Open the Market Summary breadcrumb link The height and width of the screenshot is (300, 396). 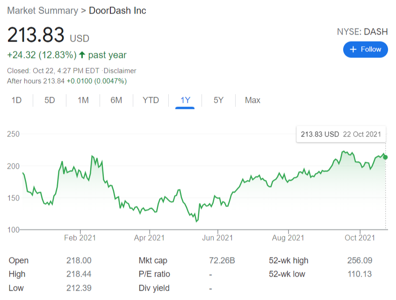pyautogui.click(x=43, y=11)
